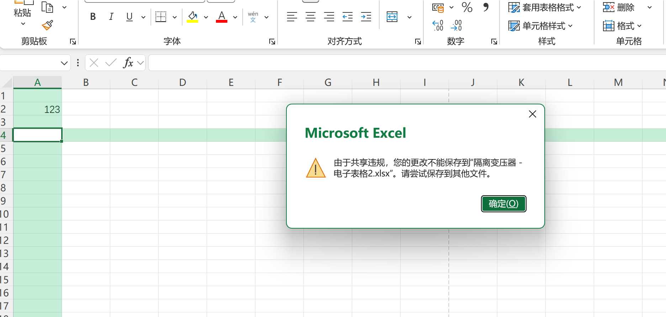Open the Name Box dropdown
Screen dimensions: 666x317
coord(64,63)
